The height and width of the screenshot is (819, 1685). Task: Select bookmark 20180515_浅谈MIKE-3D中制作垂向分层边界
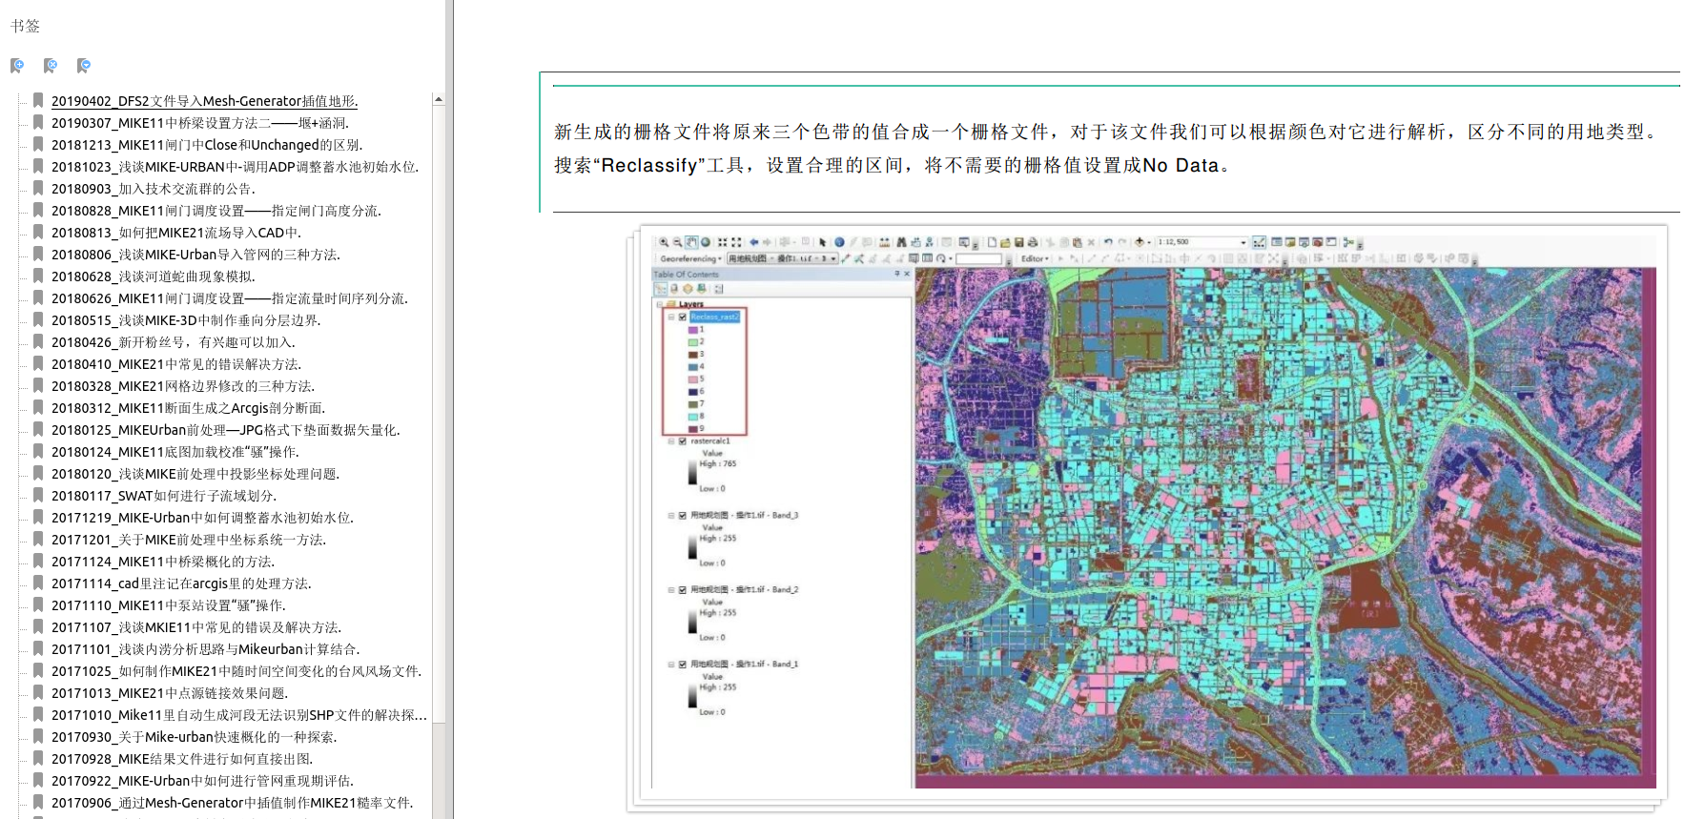point(186,320)
